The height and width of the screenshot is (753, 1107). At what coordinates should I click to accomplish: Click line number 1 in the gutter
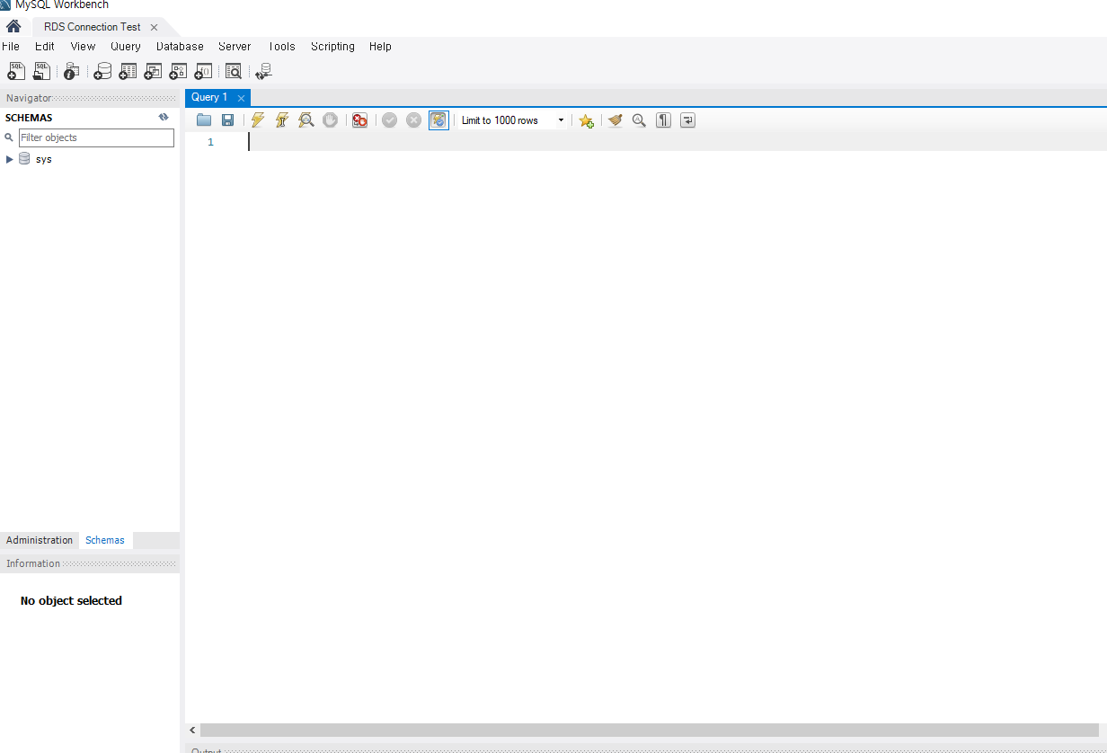point(210,142)
